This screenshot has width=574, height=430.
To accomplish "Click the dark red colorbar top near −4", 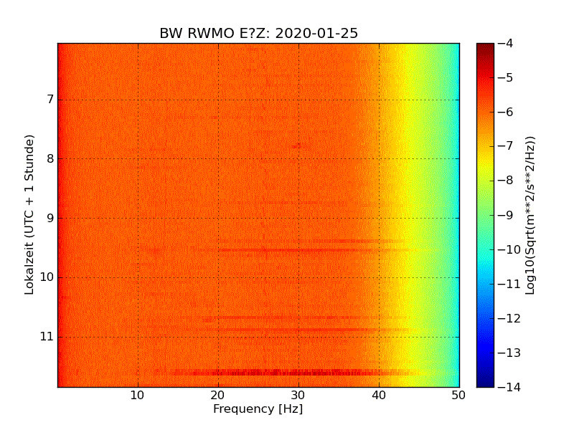I will tap(486, 47).
